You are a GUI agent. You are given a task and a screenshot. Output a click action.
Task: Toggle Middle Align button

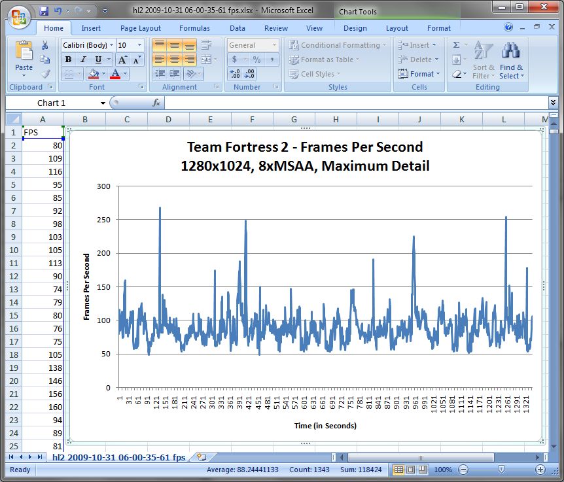click(175, 45)
